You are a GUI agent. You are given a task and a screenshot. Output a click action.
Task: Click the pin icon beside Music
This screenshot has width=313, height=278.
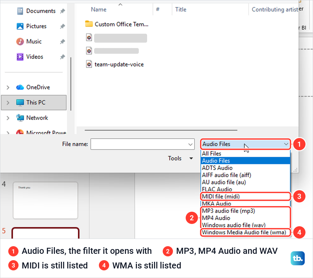click(63, 42)
